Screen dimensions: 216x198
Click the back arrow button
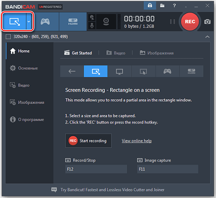(x=72, y=71)
